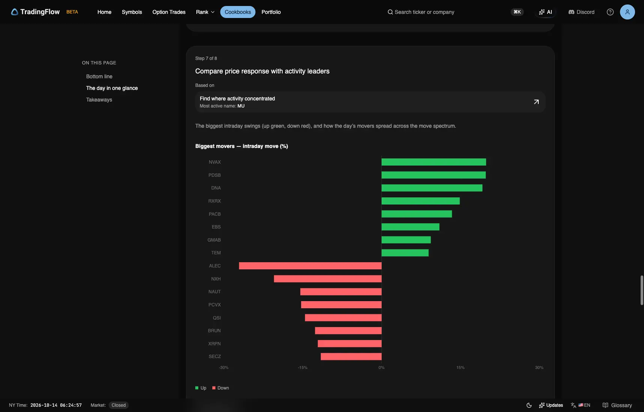Click the NXH red bar
644x412 pixels.
(328, 279)
